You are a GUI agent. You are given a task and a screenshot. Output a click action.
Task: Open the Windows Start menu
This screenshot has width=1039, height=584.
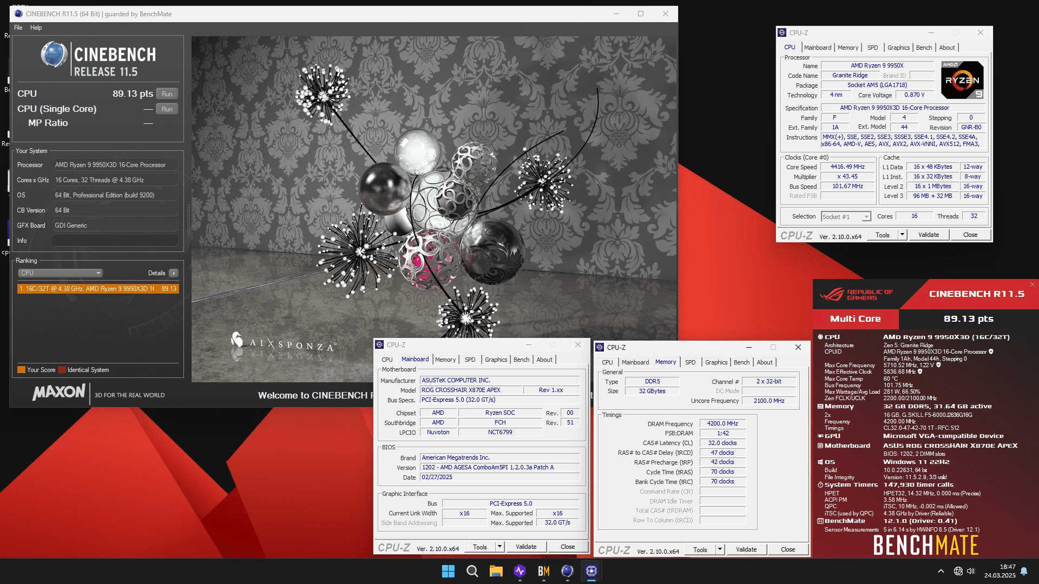tap(448, 571)
